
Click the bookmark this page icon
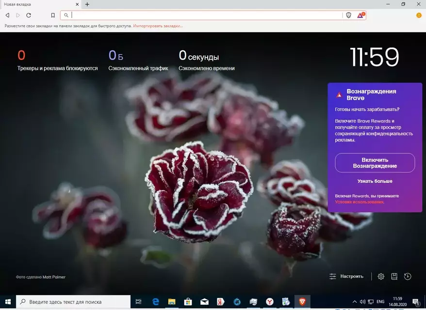pos(53,15)
